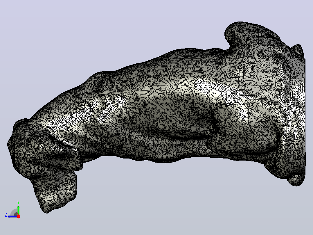Viewport: 313px width, 235px height.
Task: Click the blue Z axis arrow of the triad
Action: click(x=12, y=217)
